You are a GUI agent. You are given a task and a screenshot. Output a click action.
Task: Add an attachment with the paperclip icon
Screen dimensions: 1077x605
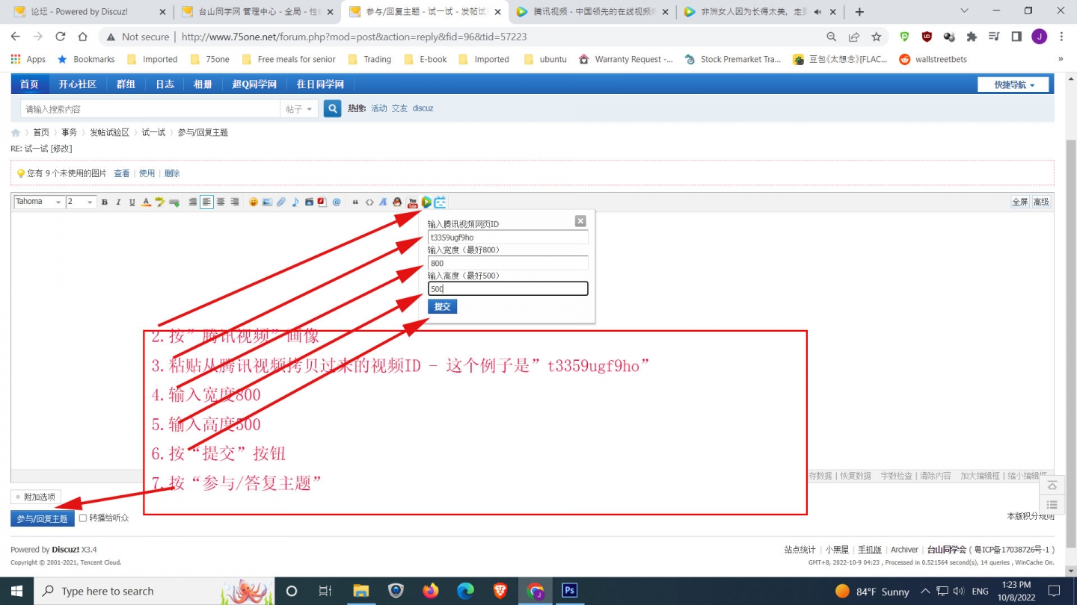(281, 202)
